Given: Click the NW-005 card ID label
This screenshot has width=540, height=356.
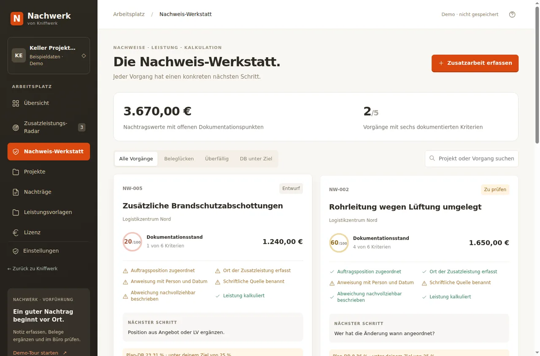Looking at the screenshot, I should [x=132, y=189].
